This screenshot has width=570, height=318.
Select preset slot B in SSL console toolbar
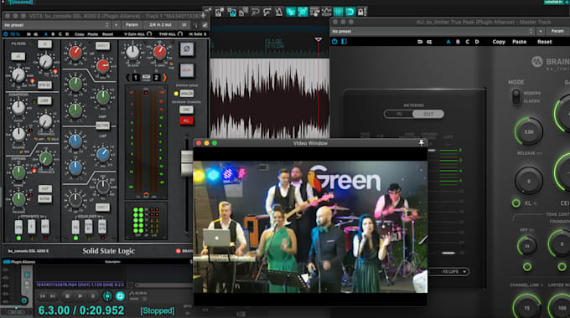[53, 34]
